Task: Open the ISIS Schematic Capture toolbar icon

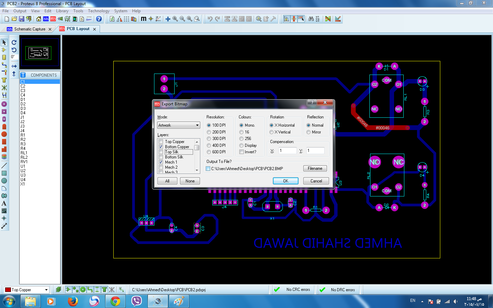Action: (x=46, y=19)
